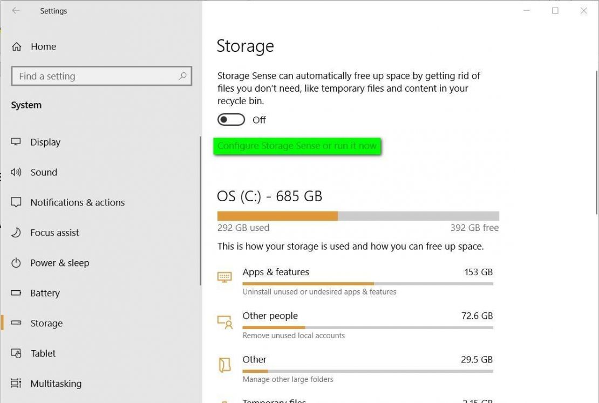Select the Display icon in the sidebar

[15, 142]
